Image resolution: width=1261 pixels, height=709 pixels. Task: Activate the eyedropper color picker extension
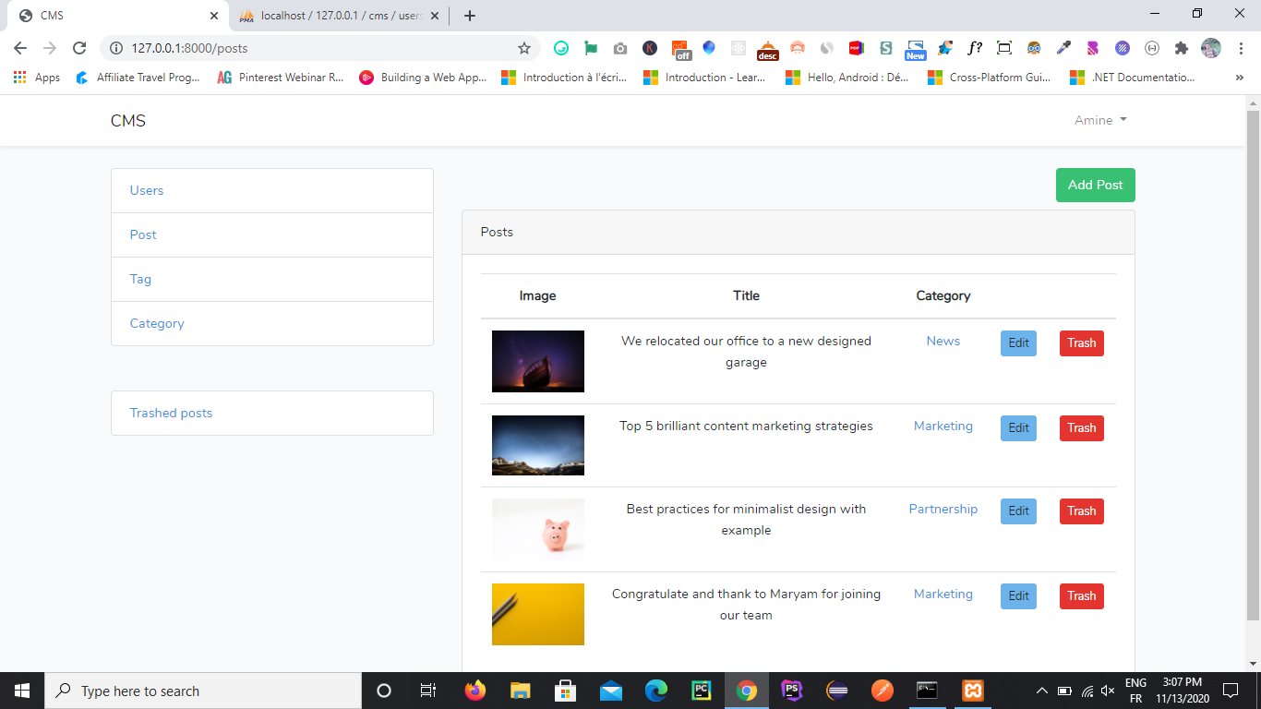pyautogui.click(x=1063, y=48)
